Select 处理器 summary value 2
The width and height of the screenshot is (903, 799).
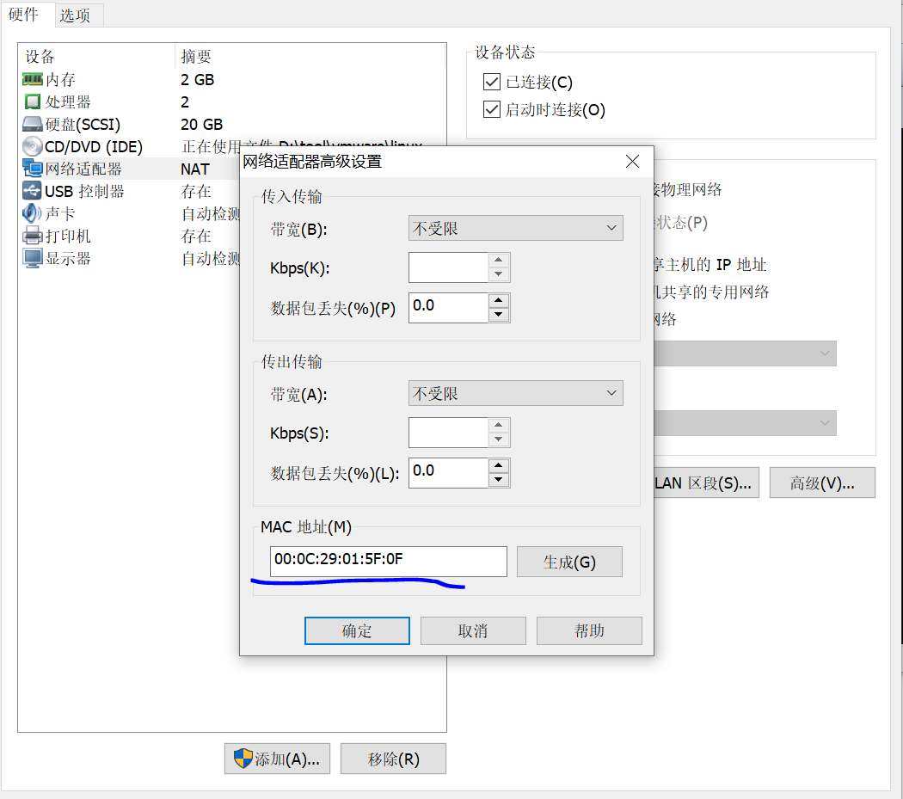[x=185, y=102]
